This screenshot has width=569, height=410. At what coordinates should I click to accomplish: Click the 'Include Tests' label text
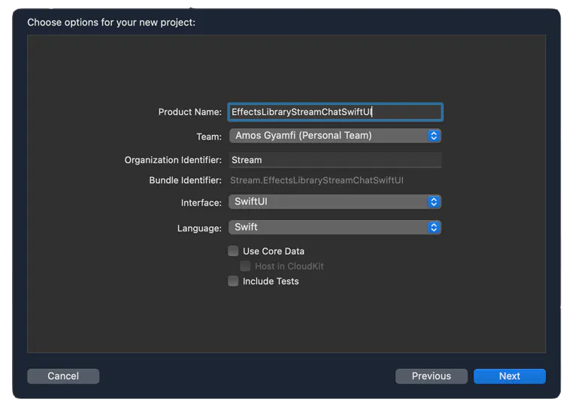[x=271, y=282]
